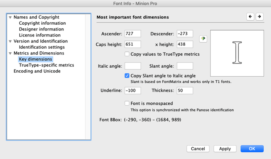Screen dimensions: 271x159
Task: Click the Apply button
Action: point(225,149)
